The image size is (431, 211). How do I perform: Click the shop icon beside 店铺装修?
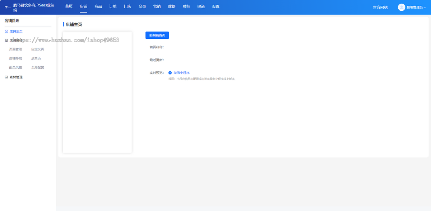pos(6,40)
